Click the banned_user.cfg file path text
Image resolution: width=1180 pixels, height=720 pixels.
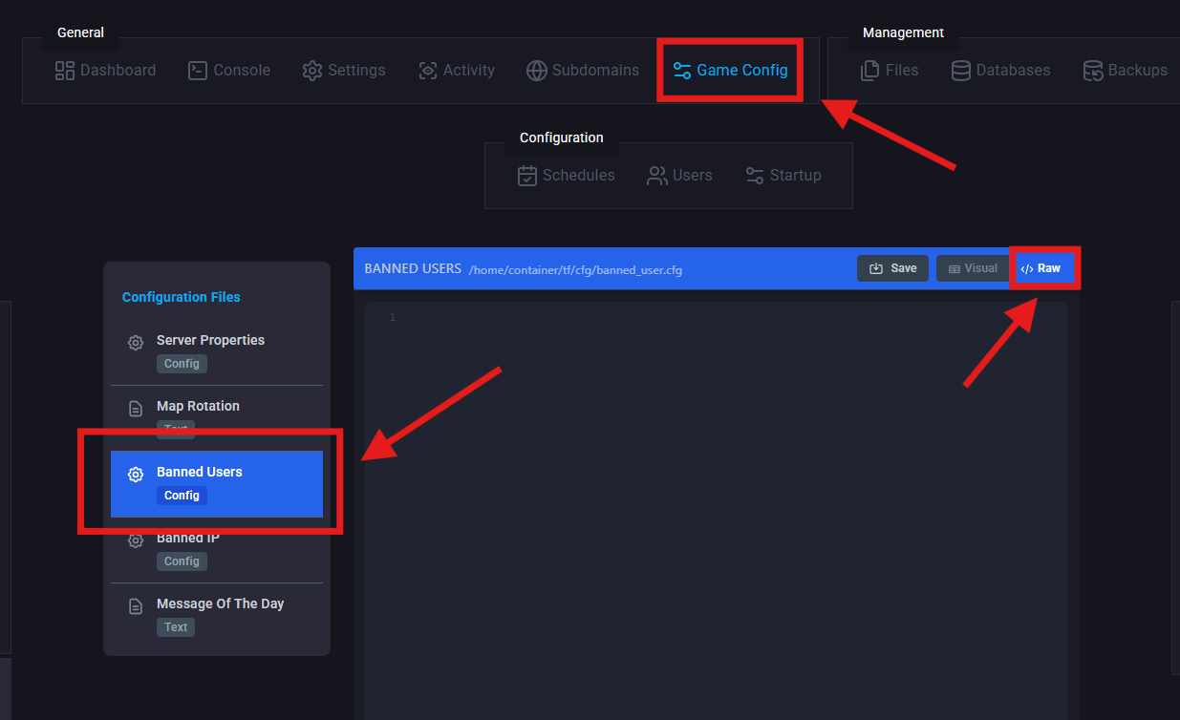pyautogui.click(x=575, y=270)
